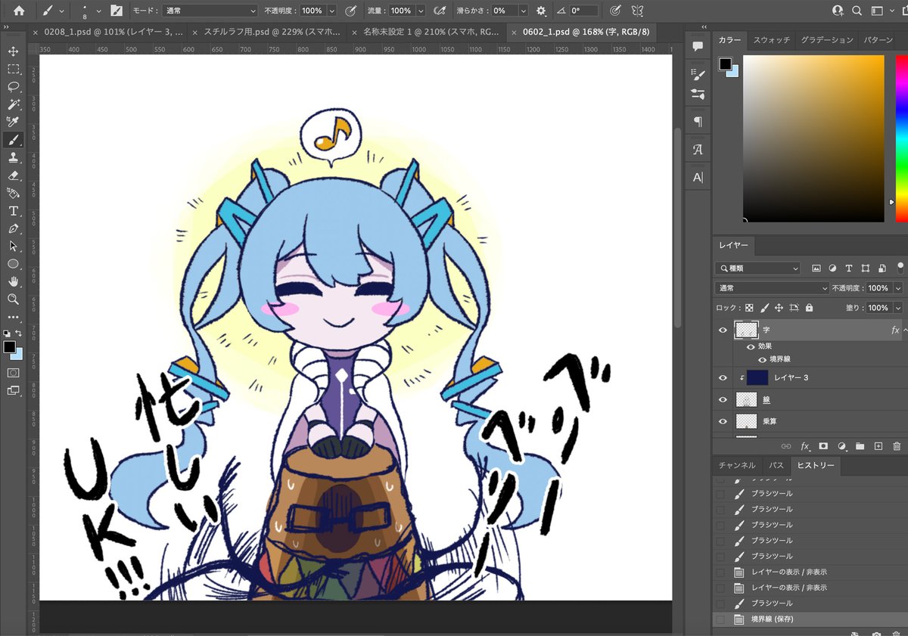908x636 pixels.
Task: Select the Move tool
Action: pyautogui.click(x=13, y=51)
